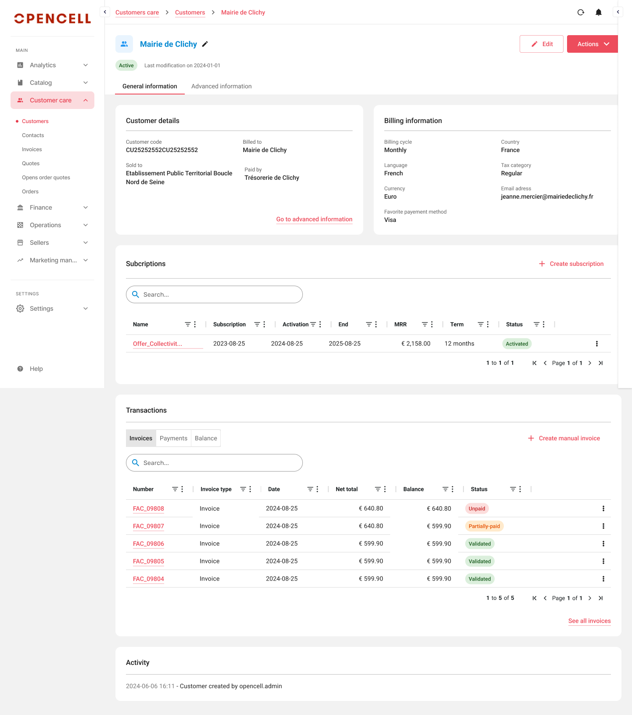Open Offer_Collectivit subscription link

pos(158,344)
